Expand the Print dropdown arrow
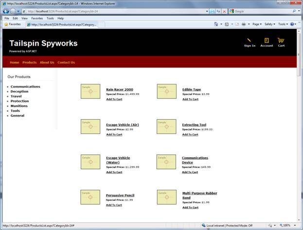This screenshot has height=230, width=303. coord(249,24)
